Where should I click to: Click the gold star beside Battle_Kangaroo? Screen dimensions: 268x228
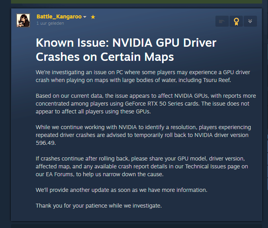tap(93, 17)
